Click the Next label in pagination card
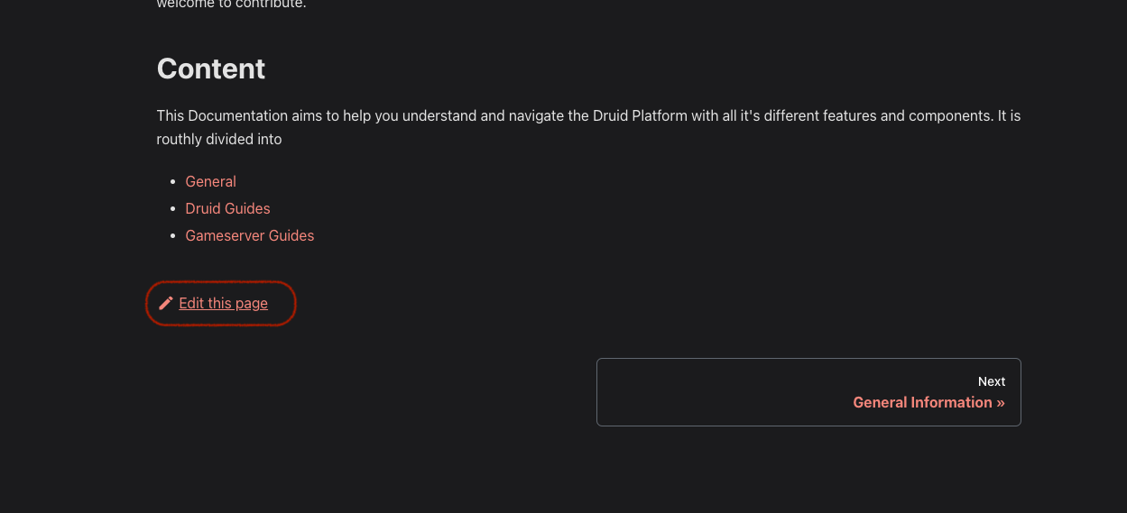Screen dimensions: 1127x513 (991, 381)
